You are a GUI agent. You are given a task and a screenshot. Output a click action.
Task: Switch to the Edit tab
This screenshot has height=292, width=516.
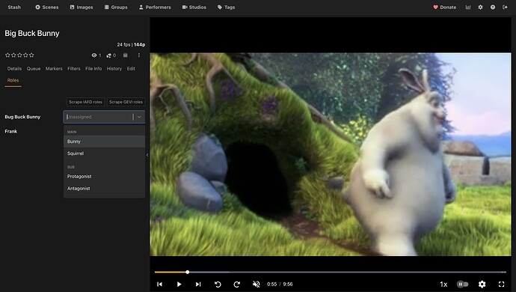131,69
